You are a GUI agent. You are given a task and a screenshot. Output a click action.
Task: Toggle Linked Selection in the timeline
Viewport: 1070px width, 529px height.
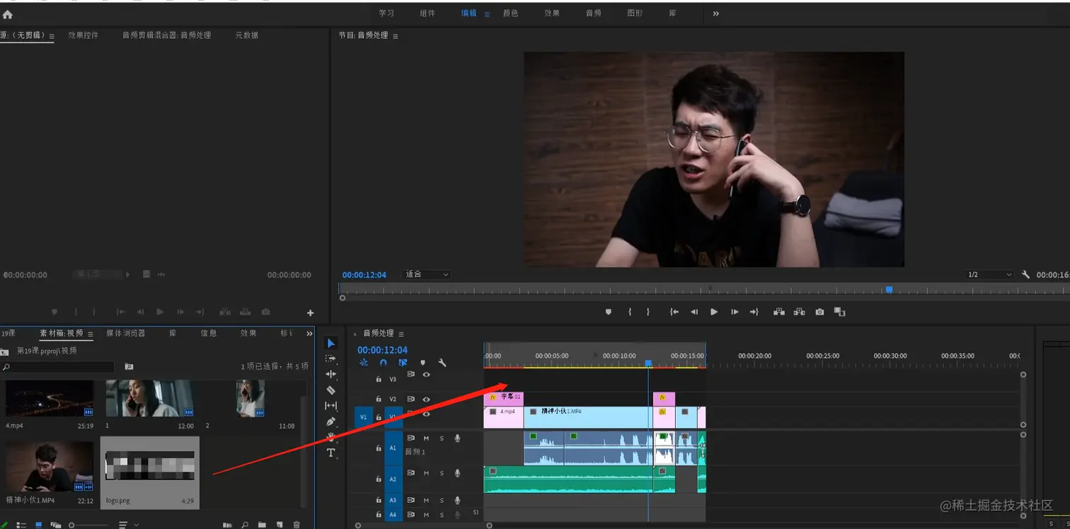click(403, 363)
